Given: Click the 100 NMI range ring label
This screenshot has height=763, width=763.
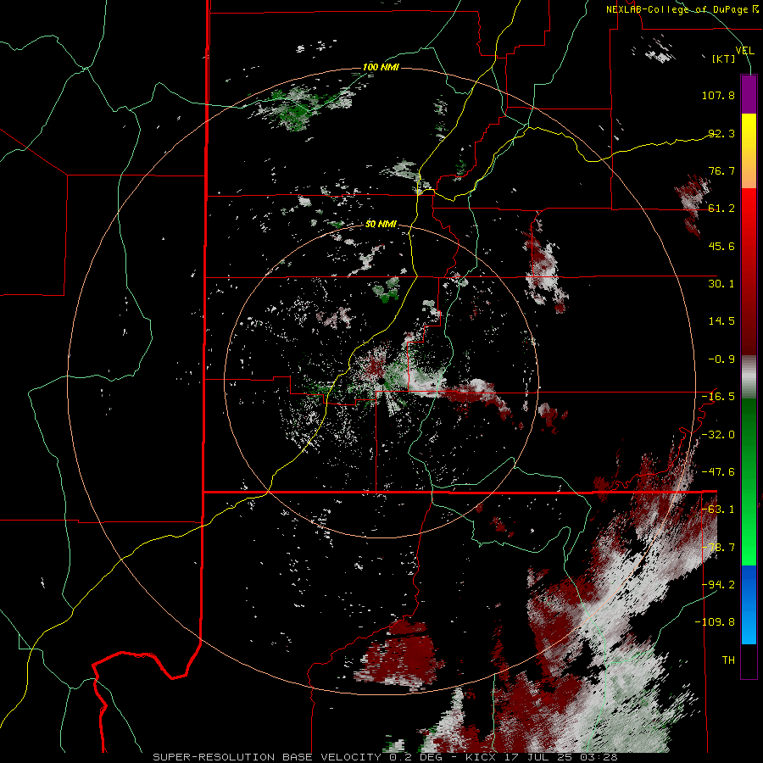Looking at the screenshot, I should [x=381, y=67].
